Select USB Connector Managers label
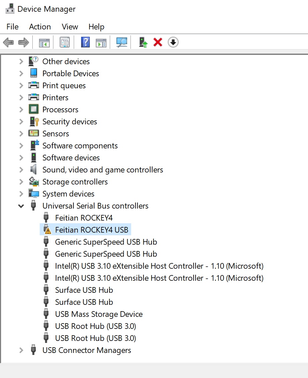The height and width of the screenshot is (378, 308). [x=87, y=351]
